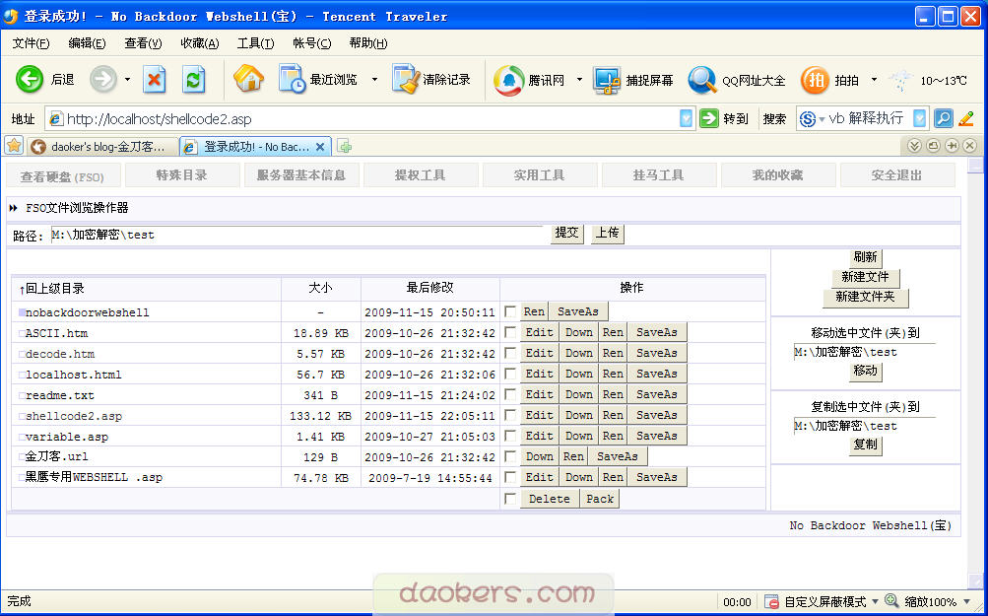The height and width of the screenshot is (616, 988).
Task: Tick the readme.txt checkbox
Action: [510, 394]
